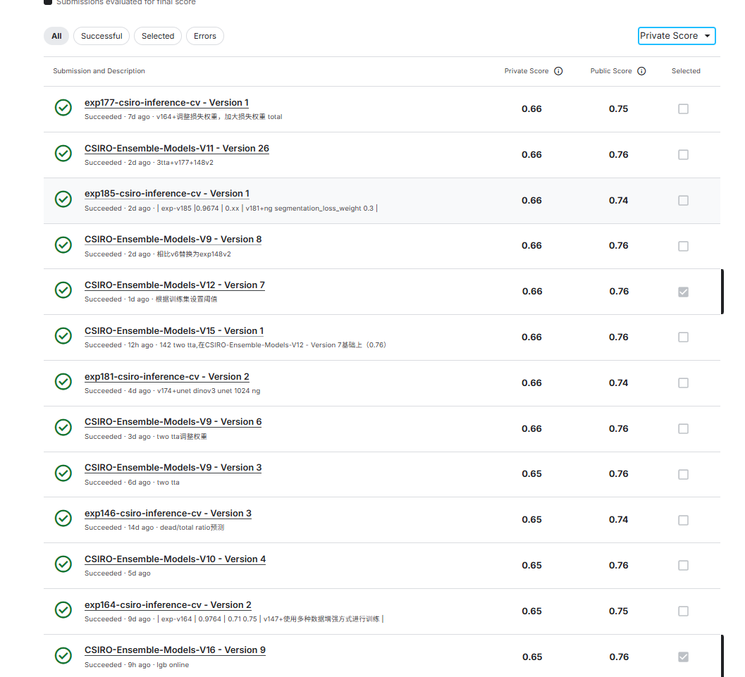Click description 'v174+unet dinov3 unet 1024 ng'
The height and width of the screenshot is (677, 745).
[209, 391]
